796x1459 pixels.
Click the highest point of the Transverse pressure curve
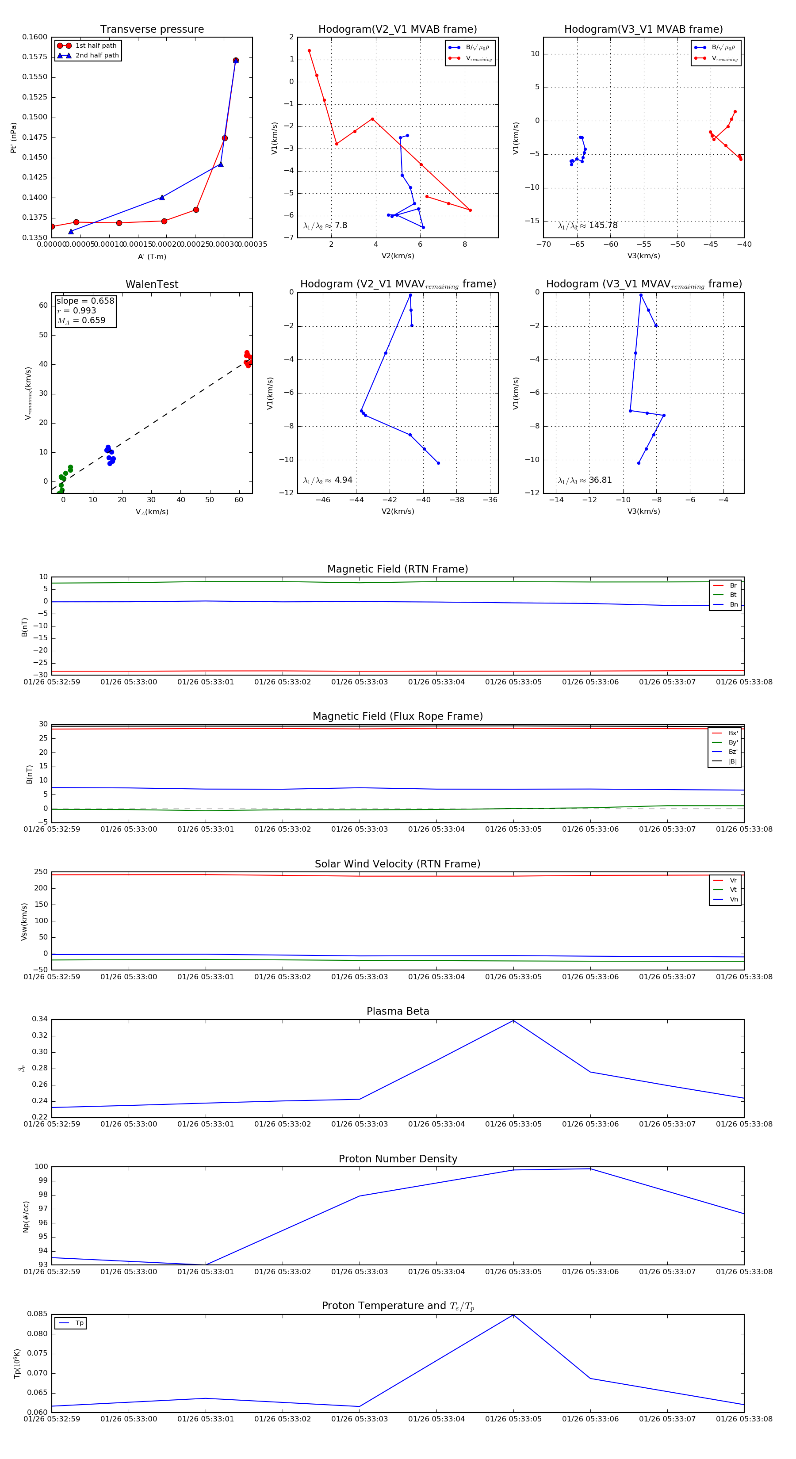tap(236, 60)
